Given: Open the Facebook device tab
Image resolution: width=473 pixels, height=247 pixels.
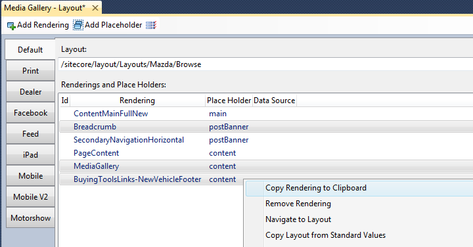Looking at the screenshot, I should [x=30, y=113].
